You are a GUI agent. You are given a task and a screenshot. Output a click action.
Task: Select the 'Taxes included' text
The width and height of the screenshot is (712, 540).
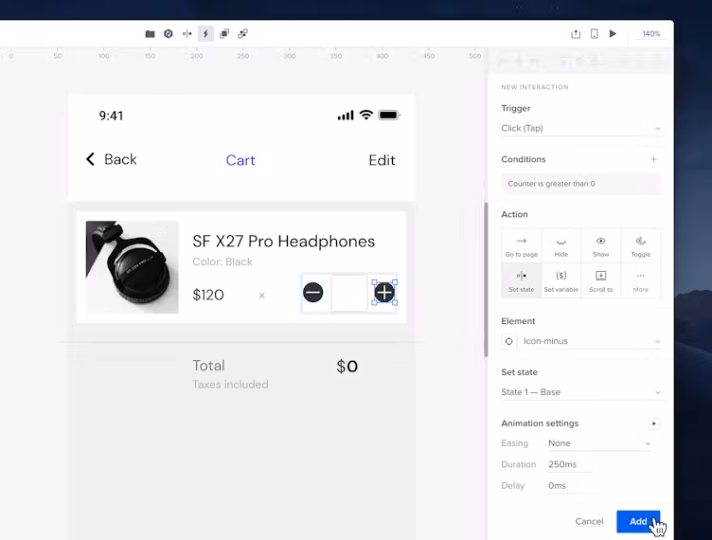click(x=230, y=385)
